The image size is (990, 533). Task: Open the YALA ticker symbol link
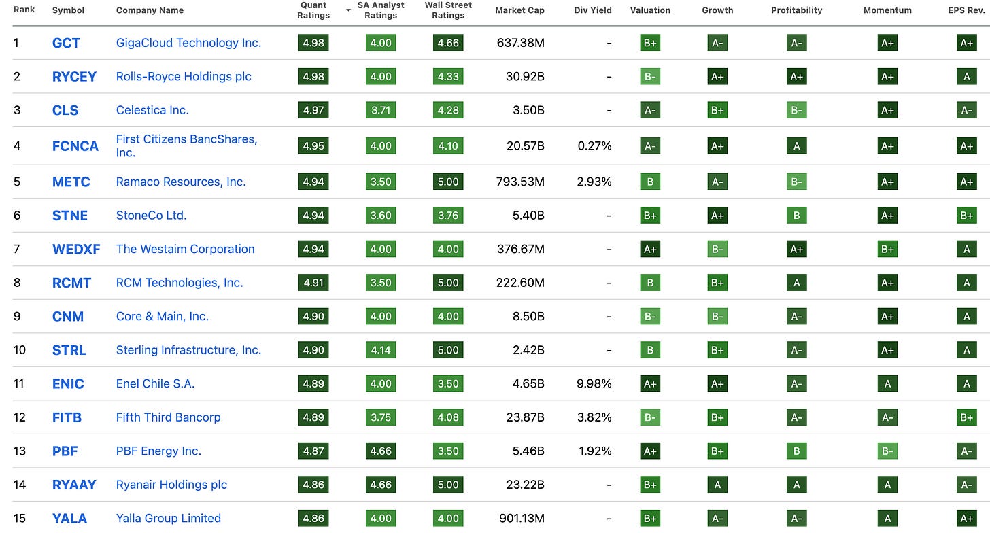click(x=69, y=519)
